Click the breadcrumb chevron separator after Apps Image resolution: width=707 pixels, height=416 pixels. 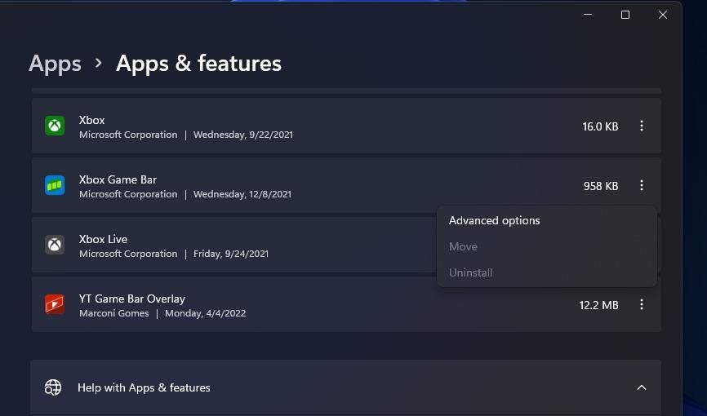pos(98,64)
